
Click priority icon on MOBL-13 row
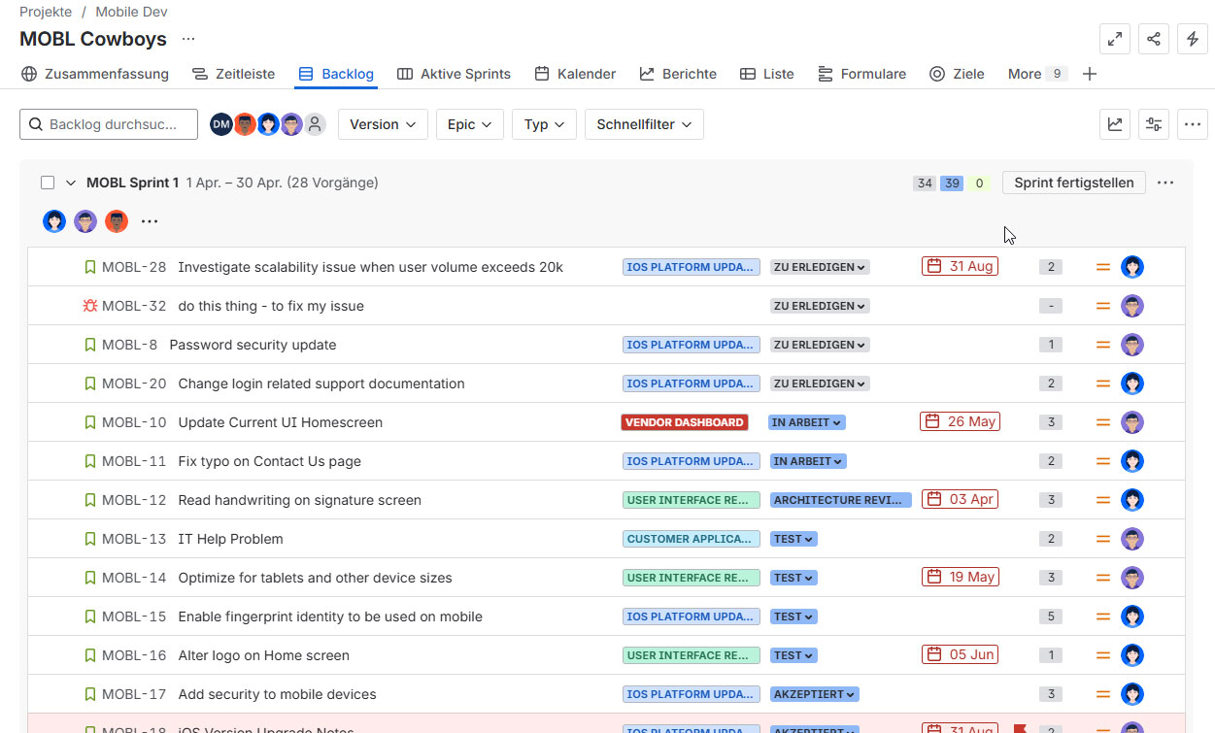pos(1103,539)
